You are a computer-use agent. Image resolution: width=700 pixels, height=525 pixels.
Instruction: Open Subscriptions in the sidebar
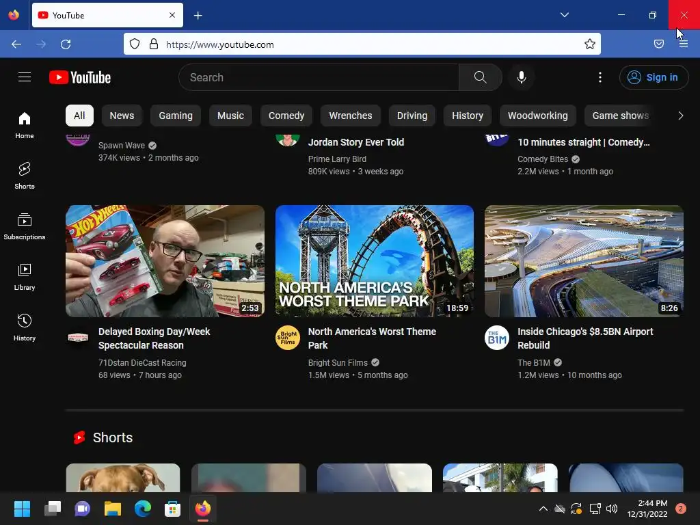click(25, 226)
